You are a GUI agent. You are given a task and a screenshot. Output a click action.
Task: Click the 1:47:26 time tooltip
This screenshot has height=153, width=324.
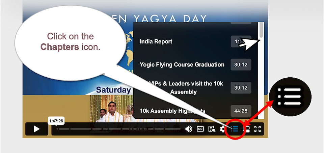tap(56, 121)
